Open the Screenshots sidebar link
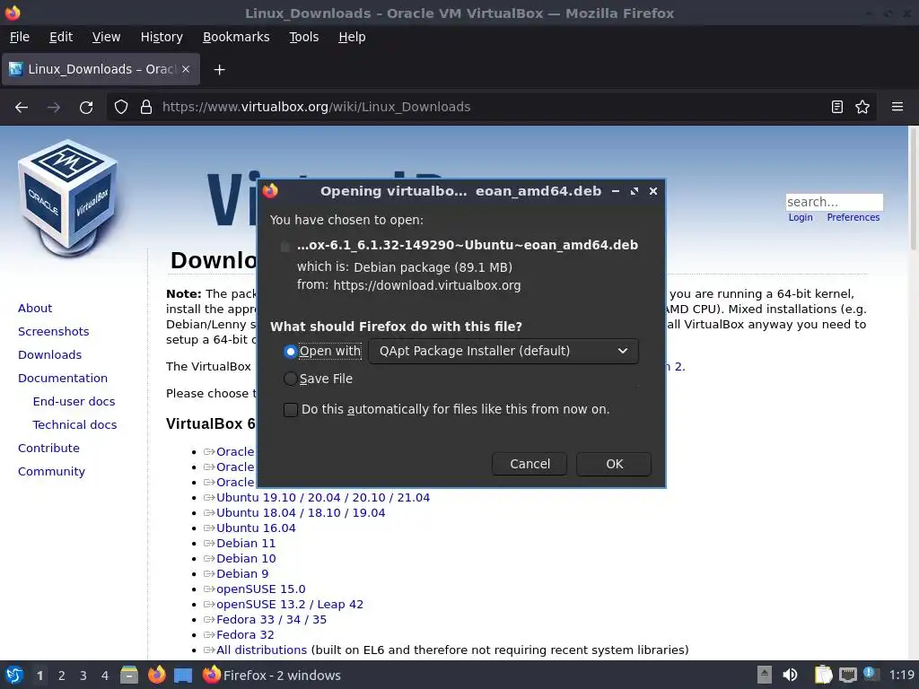Viewport: 919px width, 689px height. pyautogui.click(x=53, y=332)
